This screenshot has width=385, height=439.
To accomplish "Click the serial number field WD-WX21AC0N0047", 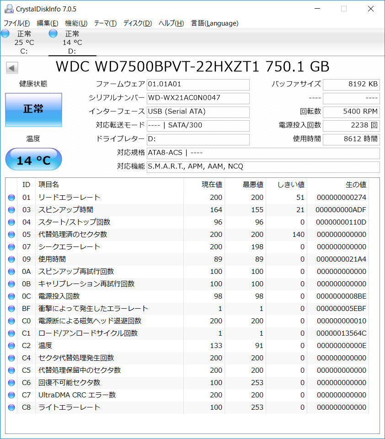I will pyautogui.click(x=198, y=98).
